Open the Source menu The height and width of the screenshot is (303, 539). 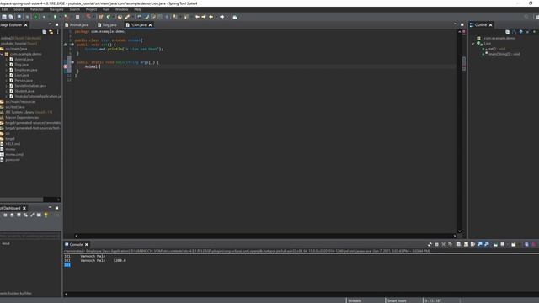(x=19, y=9)
